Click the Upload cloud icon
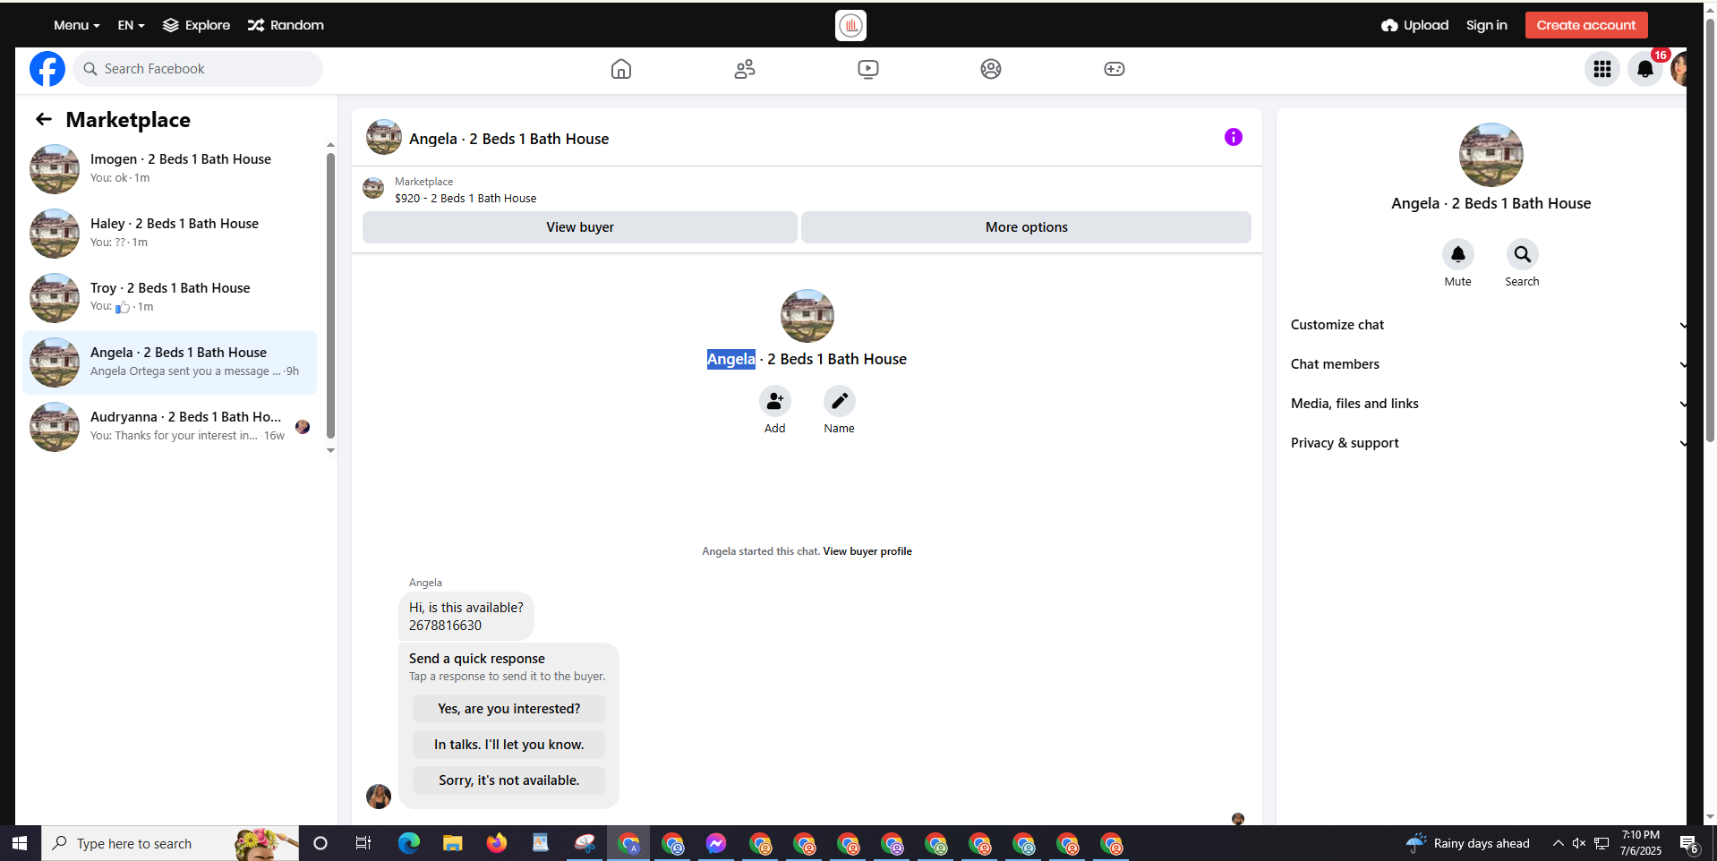 1389,25
